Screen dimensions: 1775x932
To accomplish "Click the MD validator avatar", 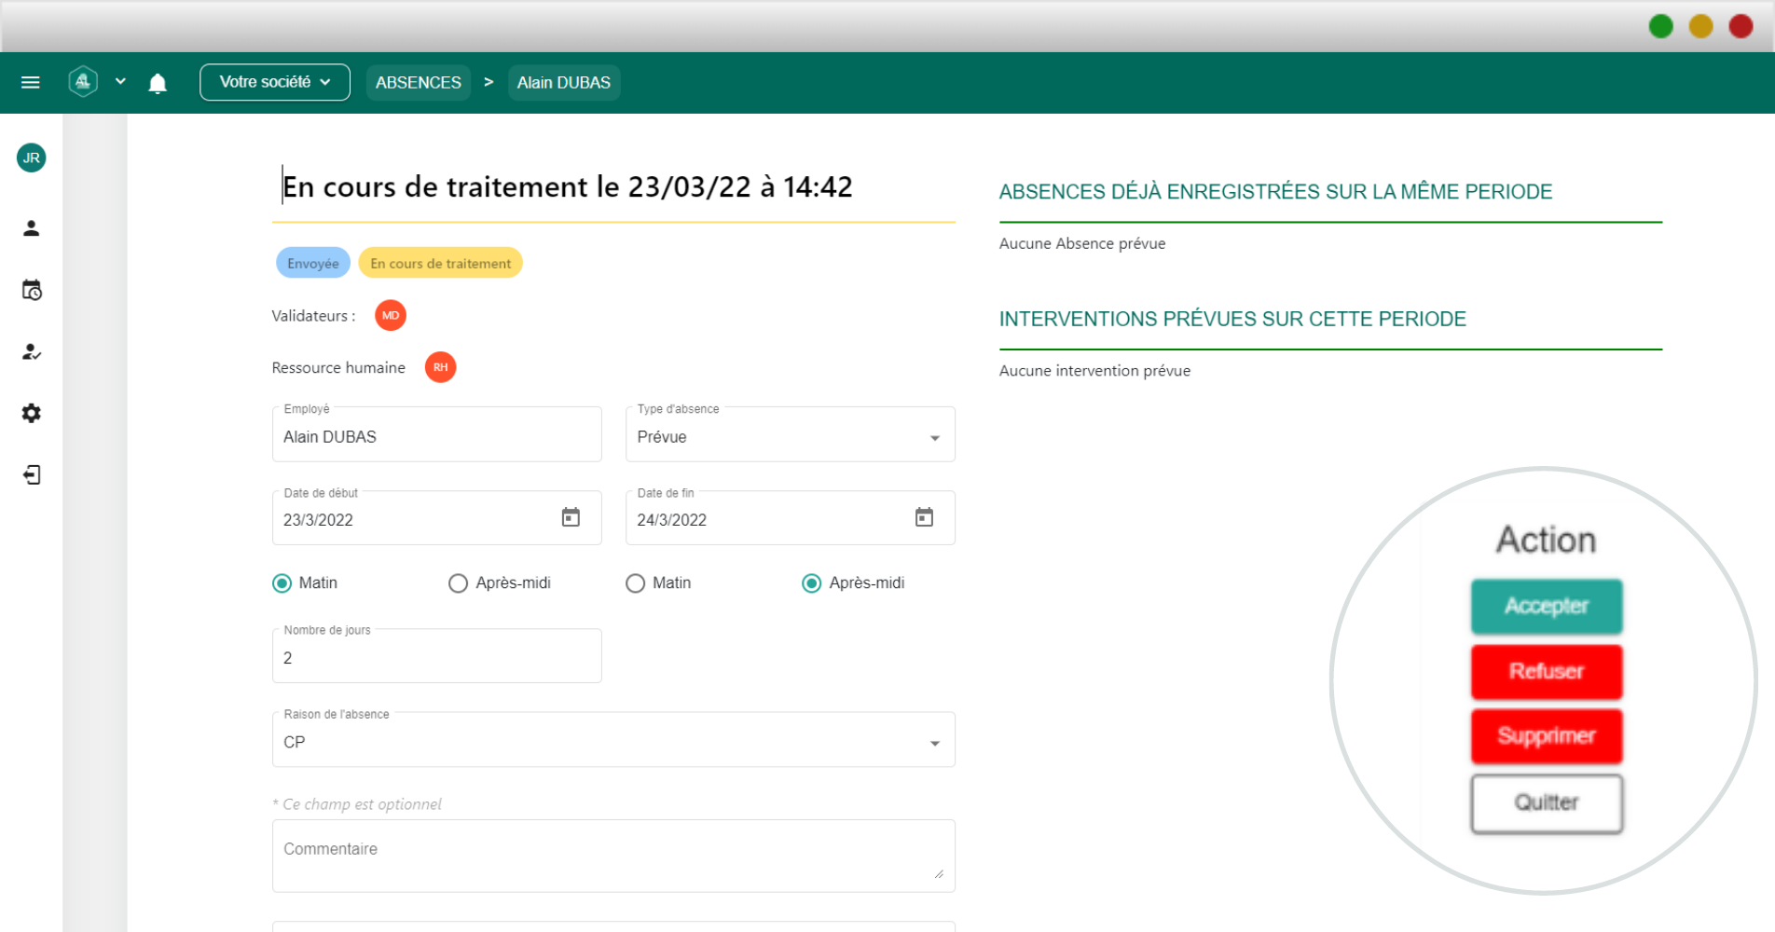I will pos(391,315).
